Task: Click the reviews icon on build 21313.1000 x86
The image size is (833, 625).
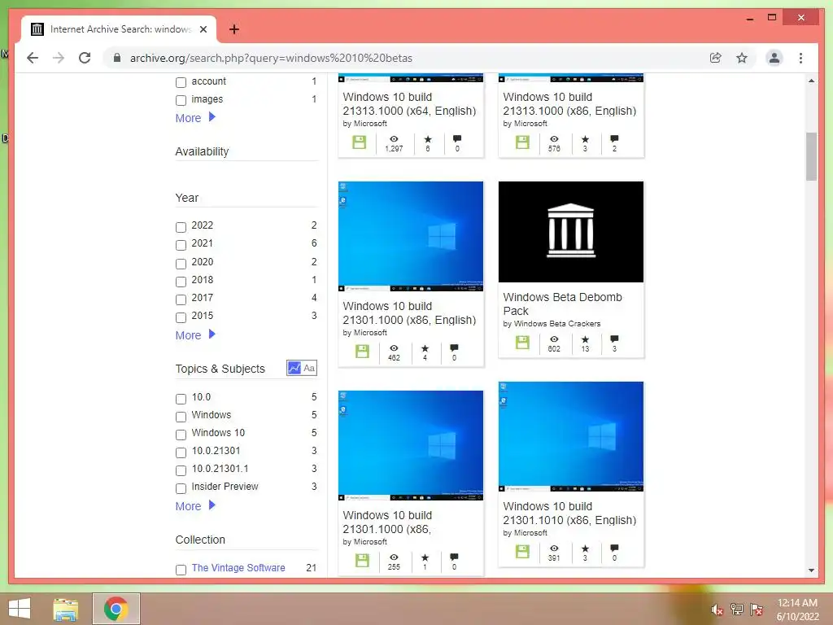Action: (x=614, y=139)
